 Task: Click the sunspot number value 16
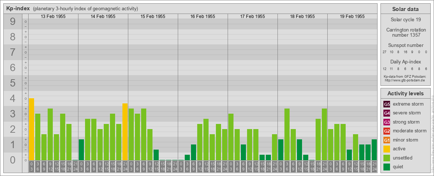click(x=405, y=52)
